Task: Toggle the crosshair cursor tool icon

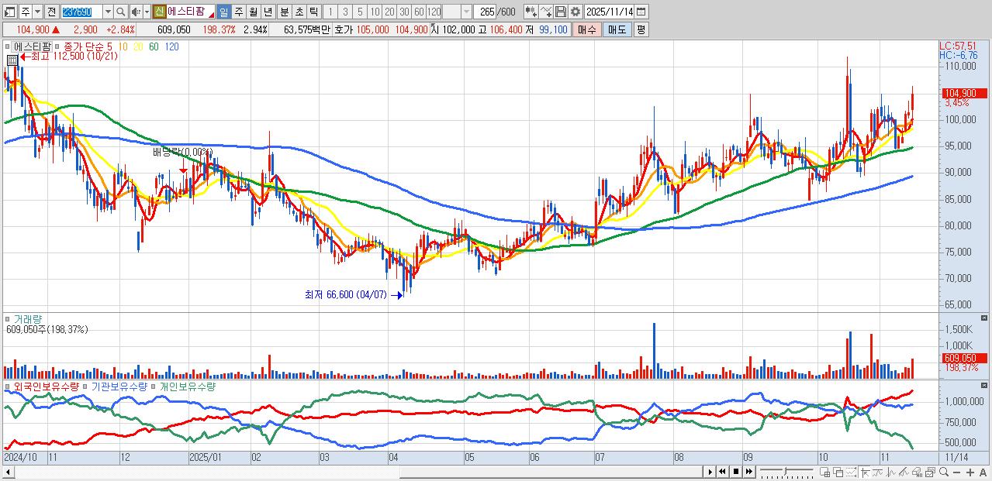Action: [x=865, y=472]
